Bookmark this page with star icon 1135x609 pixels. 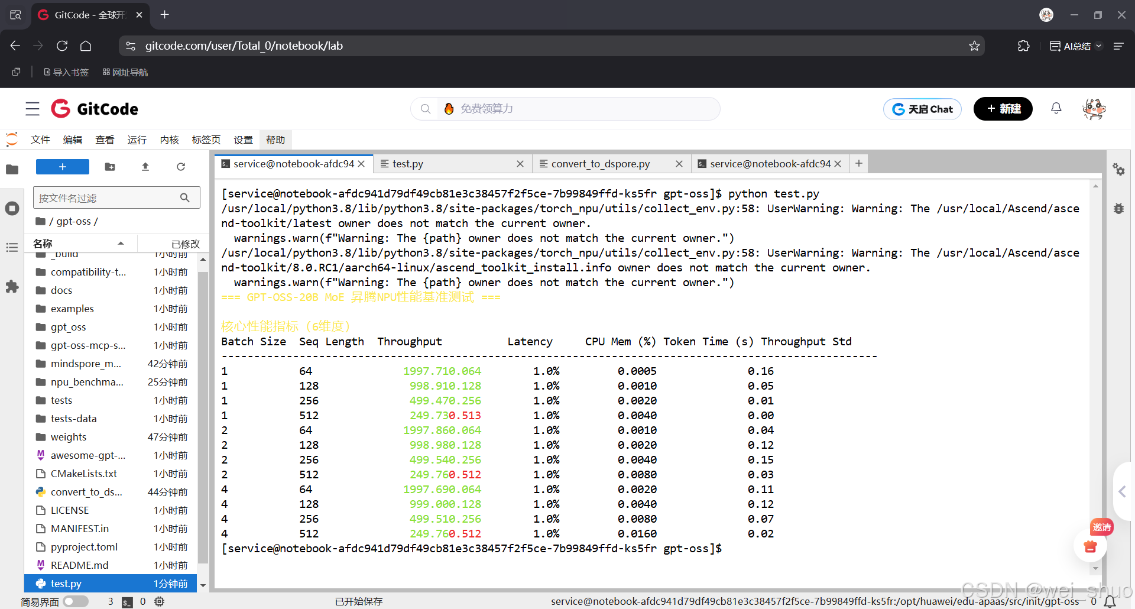(974, 46)
